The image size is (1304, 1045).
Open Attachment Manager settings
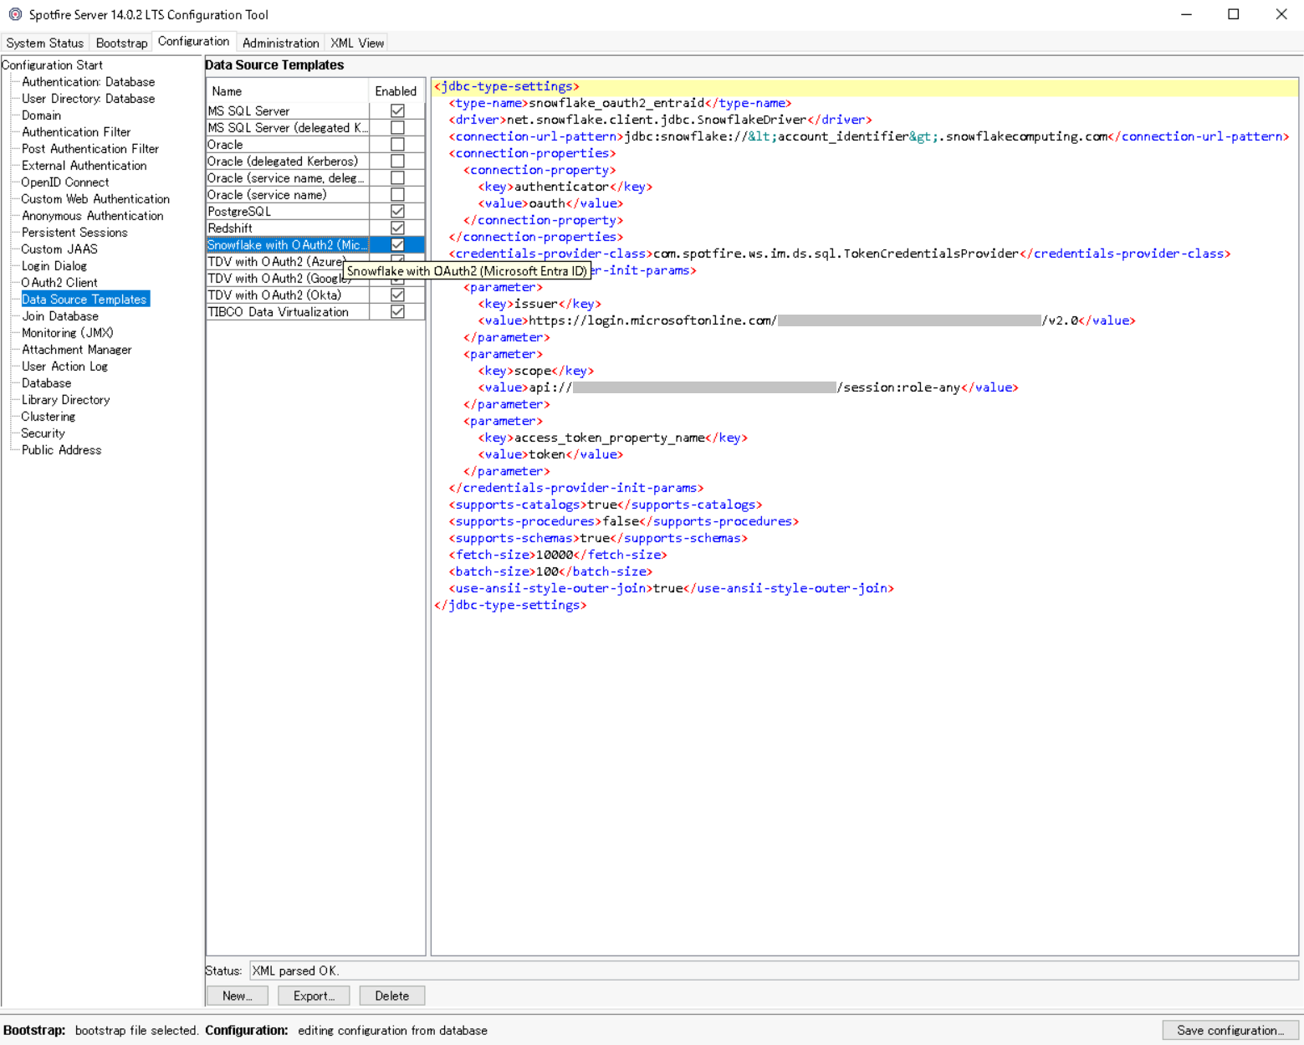[76, 350]
